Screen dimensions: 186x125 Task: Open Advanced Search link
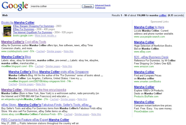pos(103,5)
